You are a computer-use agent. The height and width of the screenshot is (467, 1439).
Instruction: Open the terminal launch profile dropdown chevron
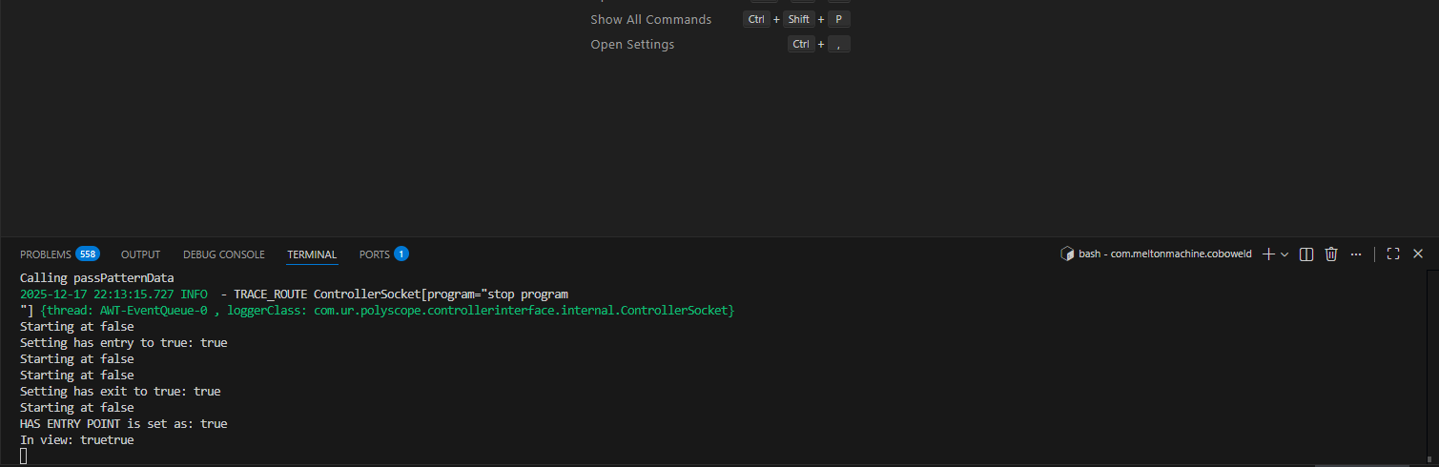tap(1285, 254)
